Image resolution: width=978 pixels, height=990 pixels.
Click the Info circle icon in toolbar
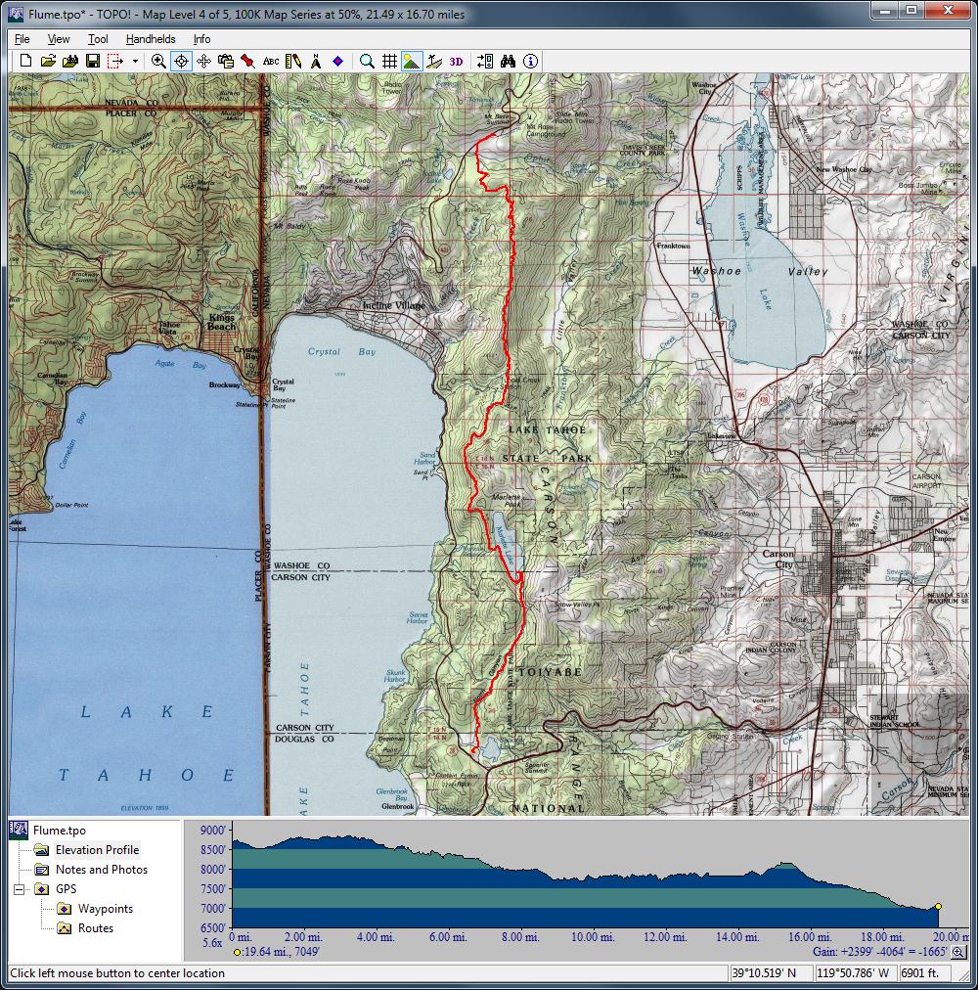click(530, 62)
